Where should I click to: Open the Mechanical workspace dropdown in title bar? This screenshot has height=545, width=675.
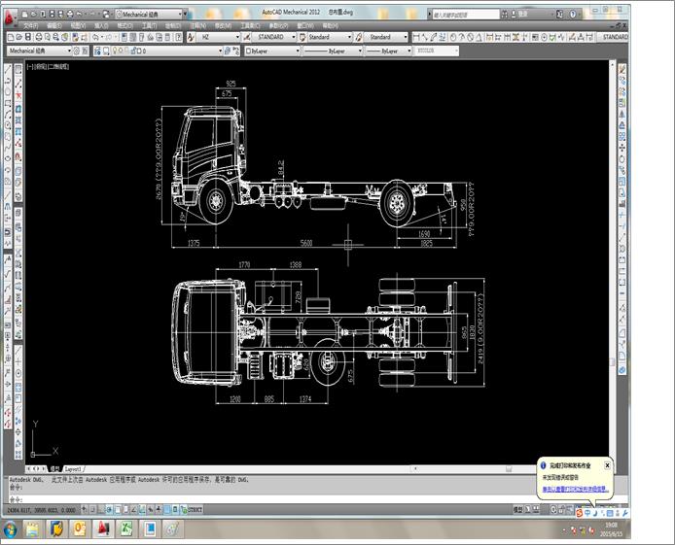click(180, 15)
